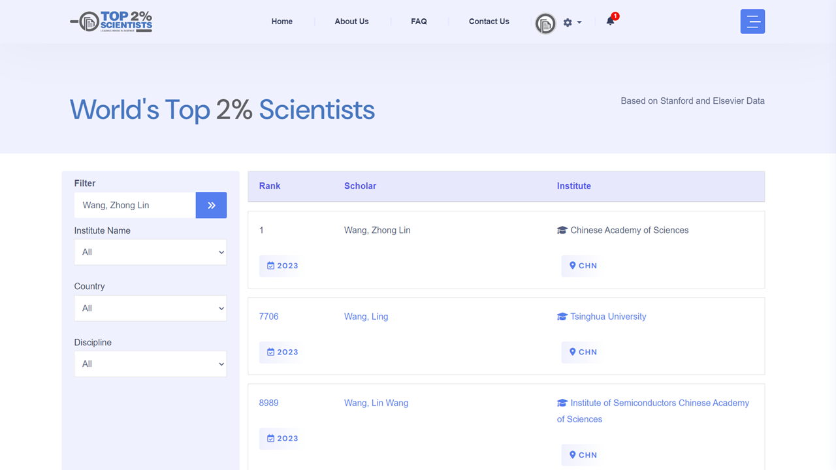The image size is (836, 470).
Task: Open the Contact Us page
Action: [x=489, y=21]
